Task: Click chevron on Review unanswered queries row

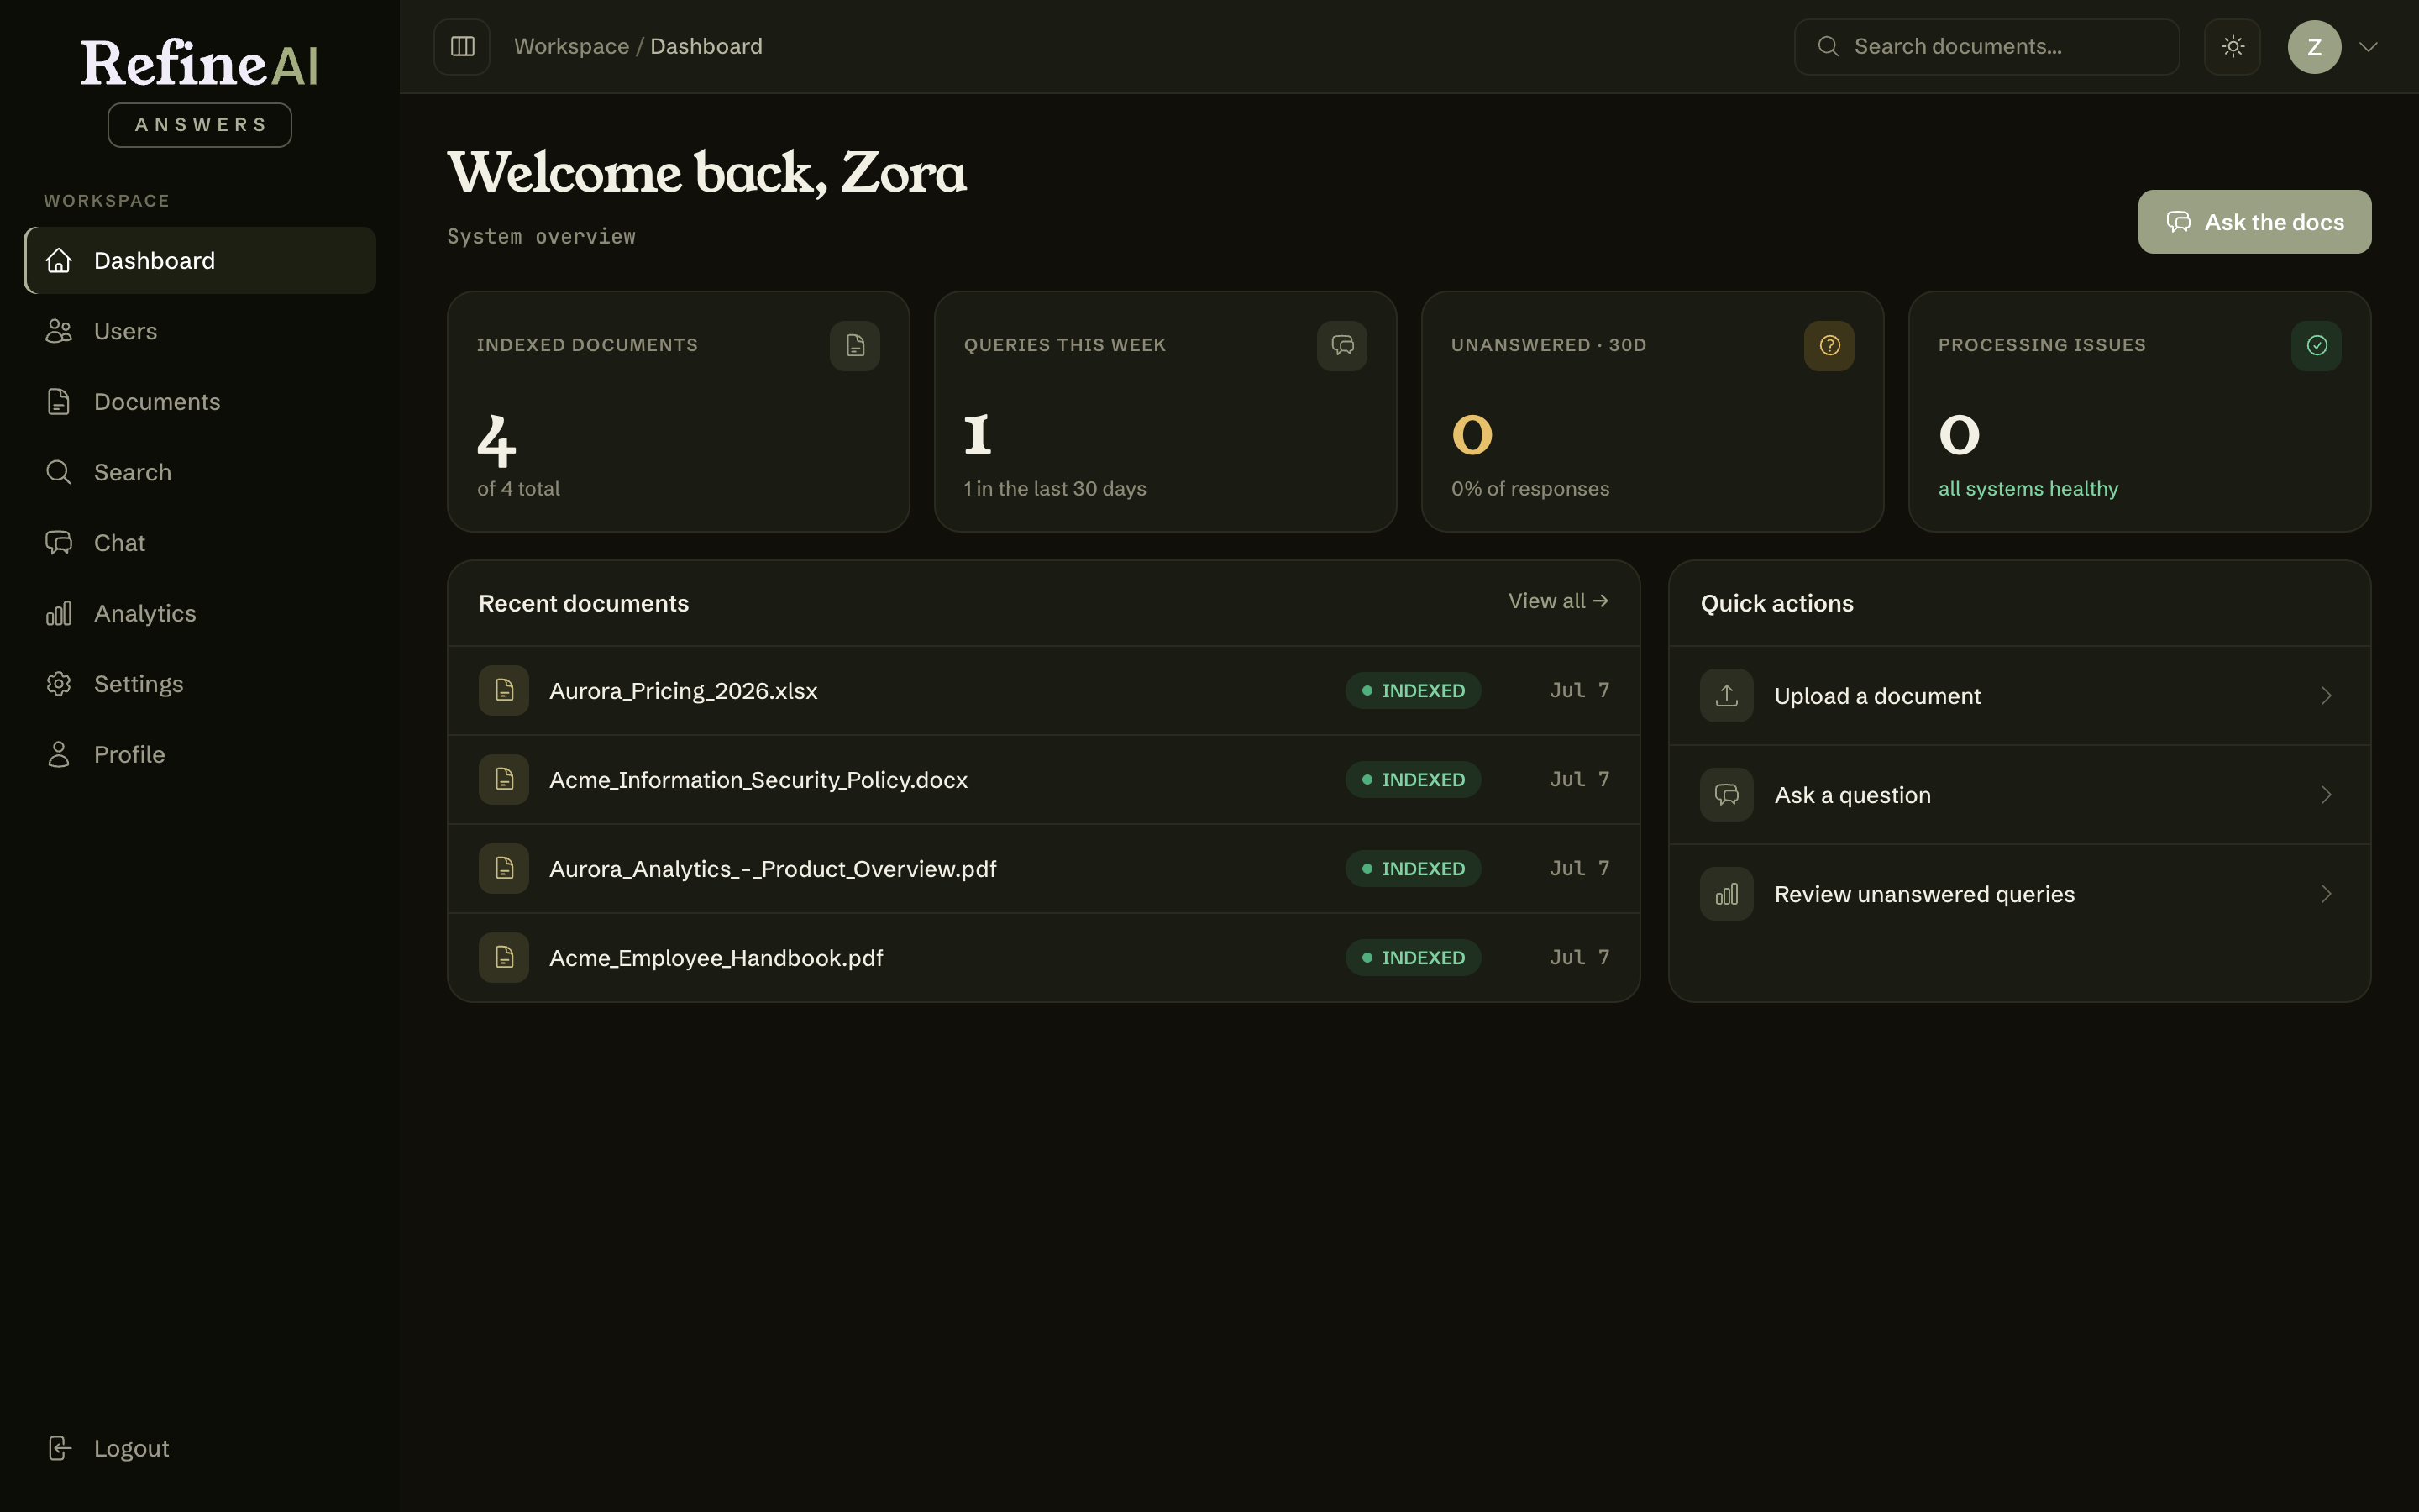Action: [x=2326, y=894]
